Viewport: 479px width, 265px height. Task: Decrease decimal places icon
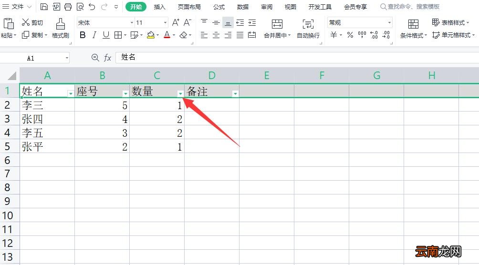tap(386, 35)
